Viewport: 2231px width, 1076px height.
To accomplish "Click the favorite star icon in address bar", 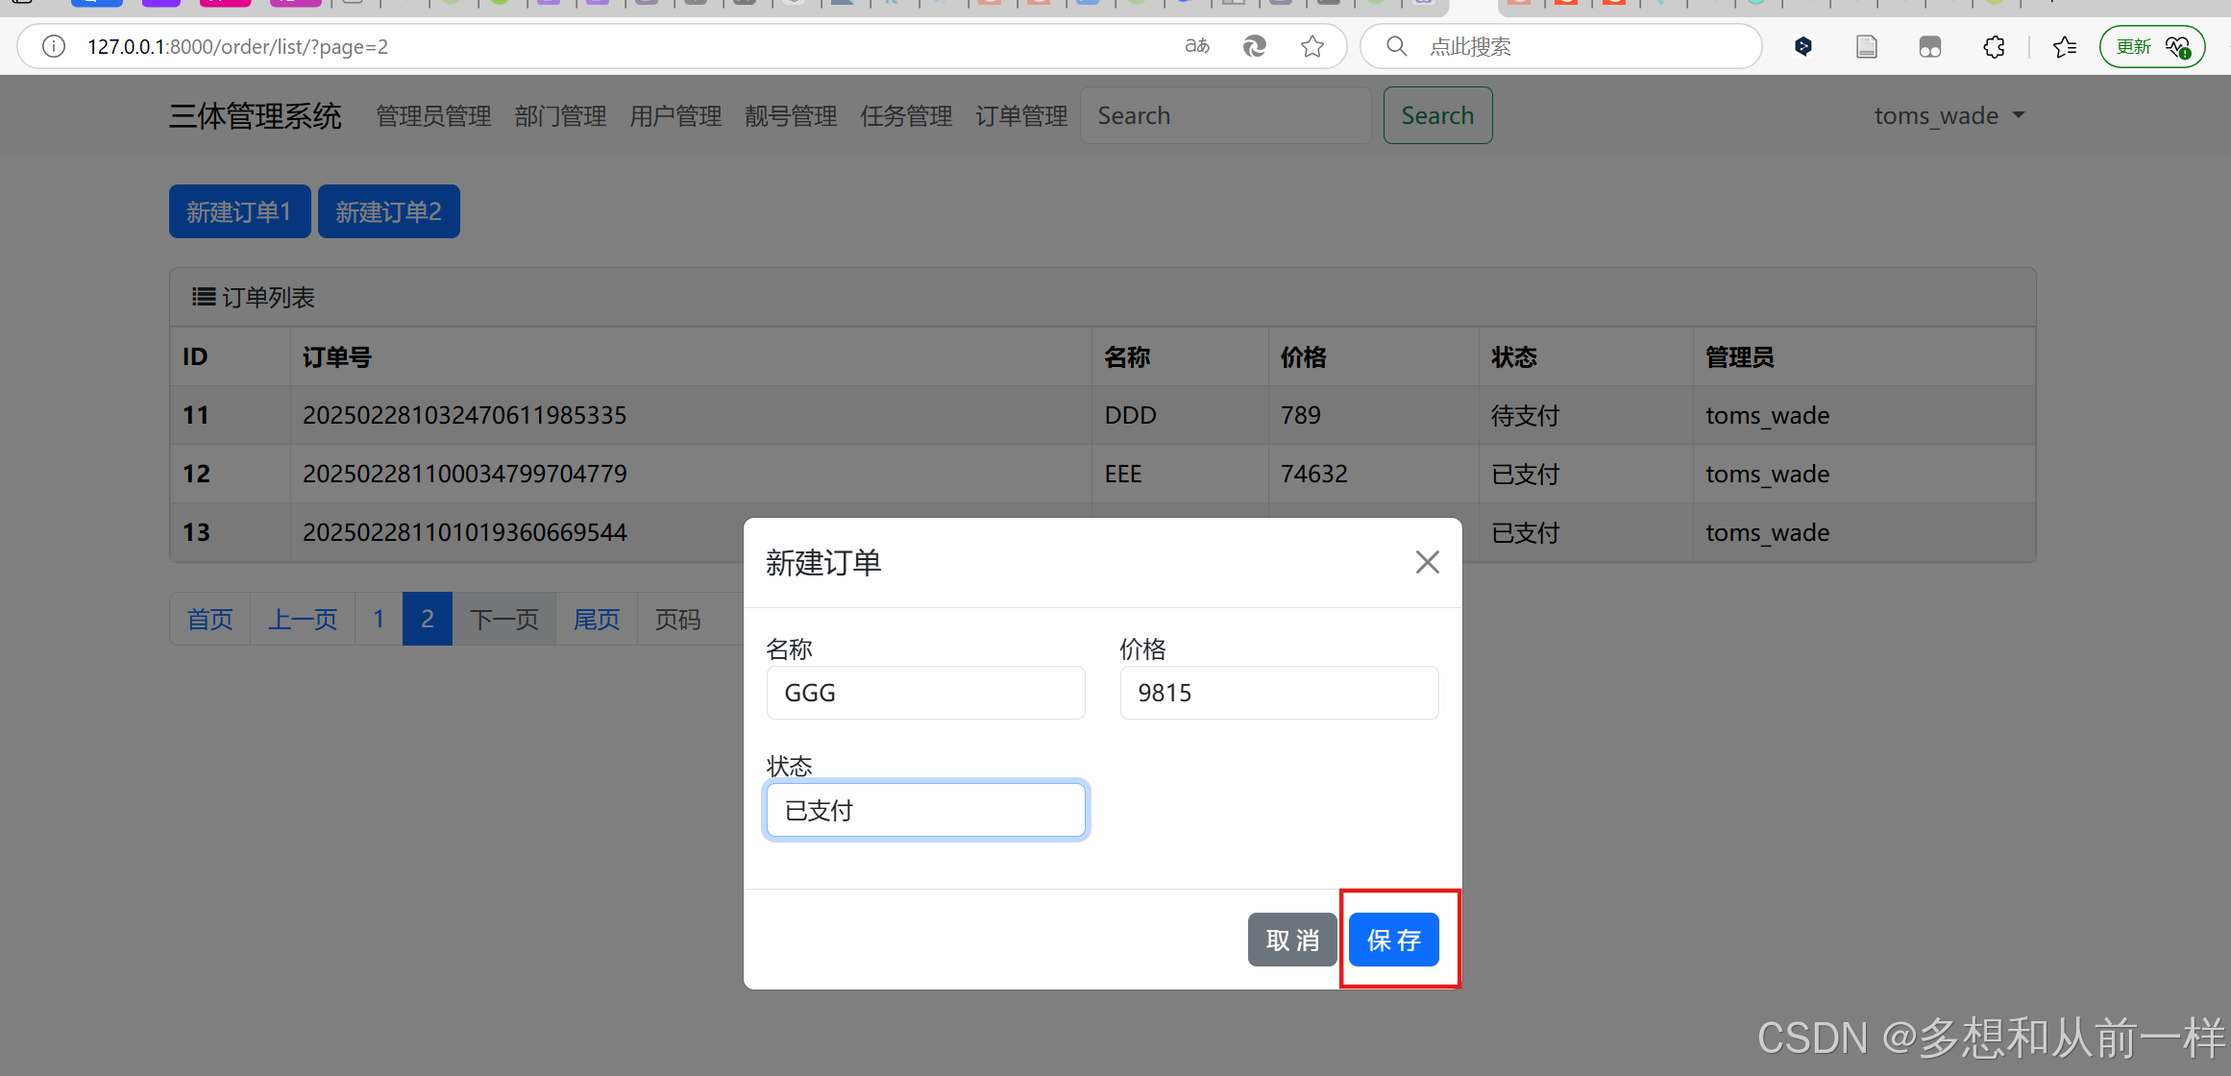I will coord(1312,46).
